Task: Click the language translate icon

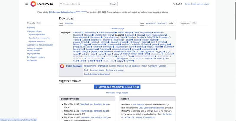Action: pos(174,4)
